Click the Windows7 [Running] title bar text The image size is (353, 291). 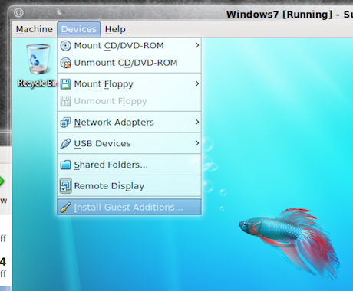pos(289,15)
